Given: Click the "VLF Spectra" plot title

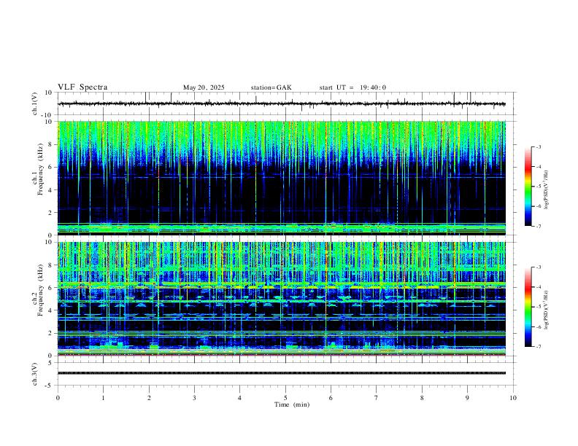Looking at the screenshot, I should [82, 87].
